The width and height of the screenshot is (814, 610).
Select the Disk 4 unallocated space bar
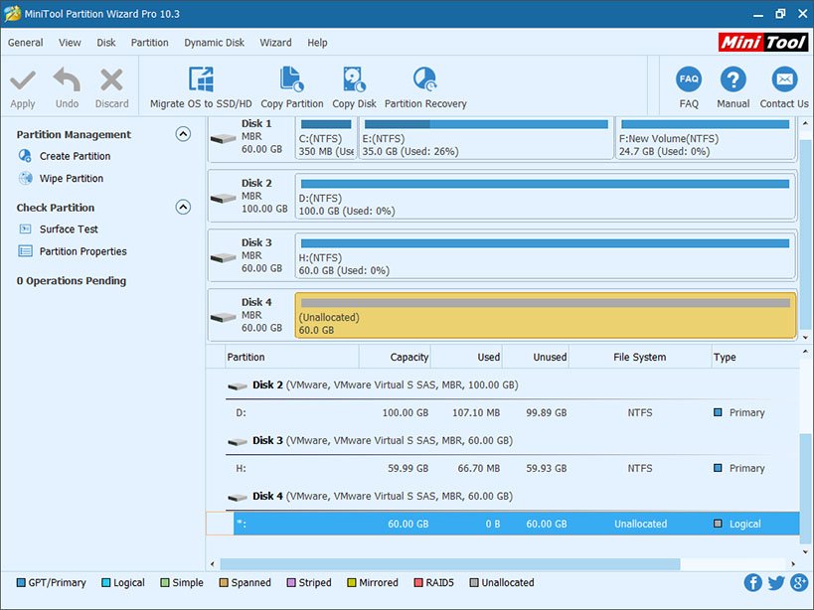[x=545, y=315]
